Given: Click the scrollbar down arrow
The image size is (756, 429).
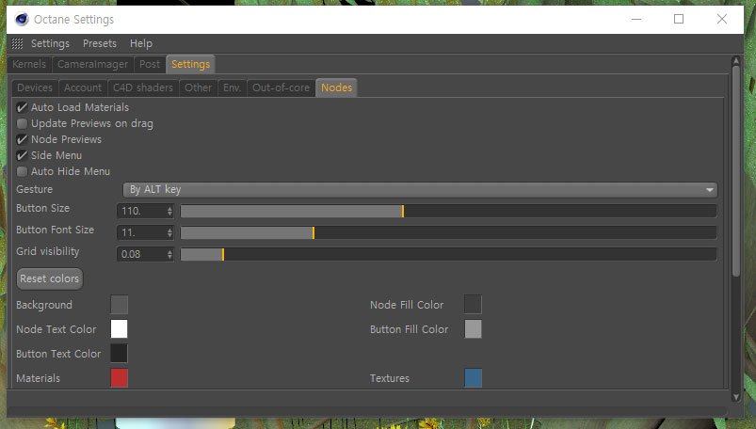Looking at the screenshot, I should [x=735, y=397].
